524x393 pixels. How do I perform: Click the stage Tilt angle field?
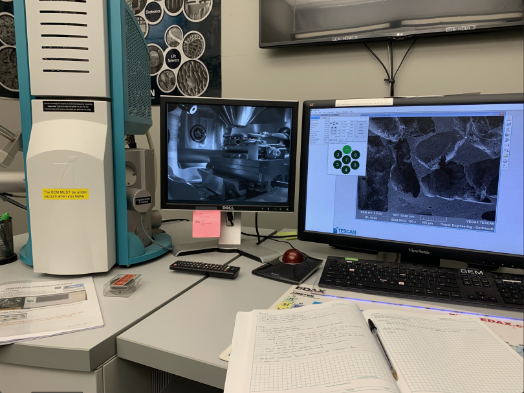344,133
